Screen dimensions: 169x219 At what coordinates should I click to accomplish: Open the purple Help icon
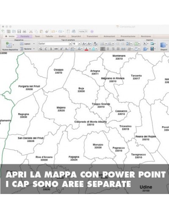coord(92,31)
